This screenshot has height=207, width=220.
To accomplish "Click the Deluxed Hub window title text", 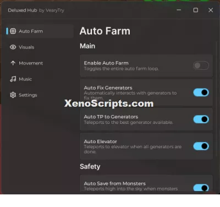I will tap(36, 10).
